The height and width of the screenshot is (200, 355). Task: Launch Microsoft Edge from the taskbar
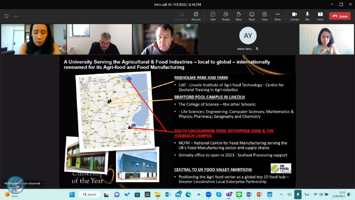coord(188,194)
